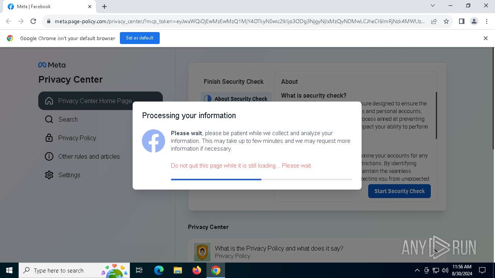Open Other rules and articles

[101, 156]
